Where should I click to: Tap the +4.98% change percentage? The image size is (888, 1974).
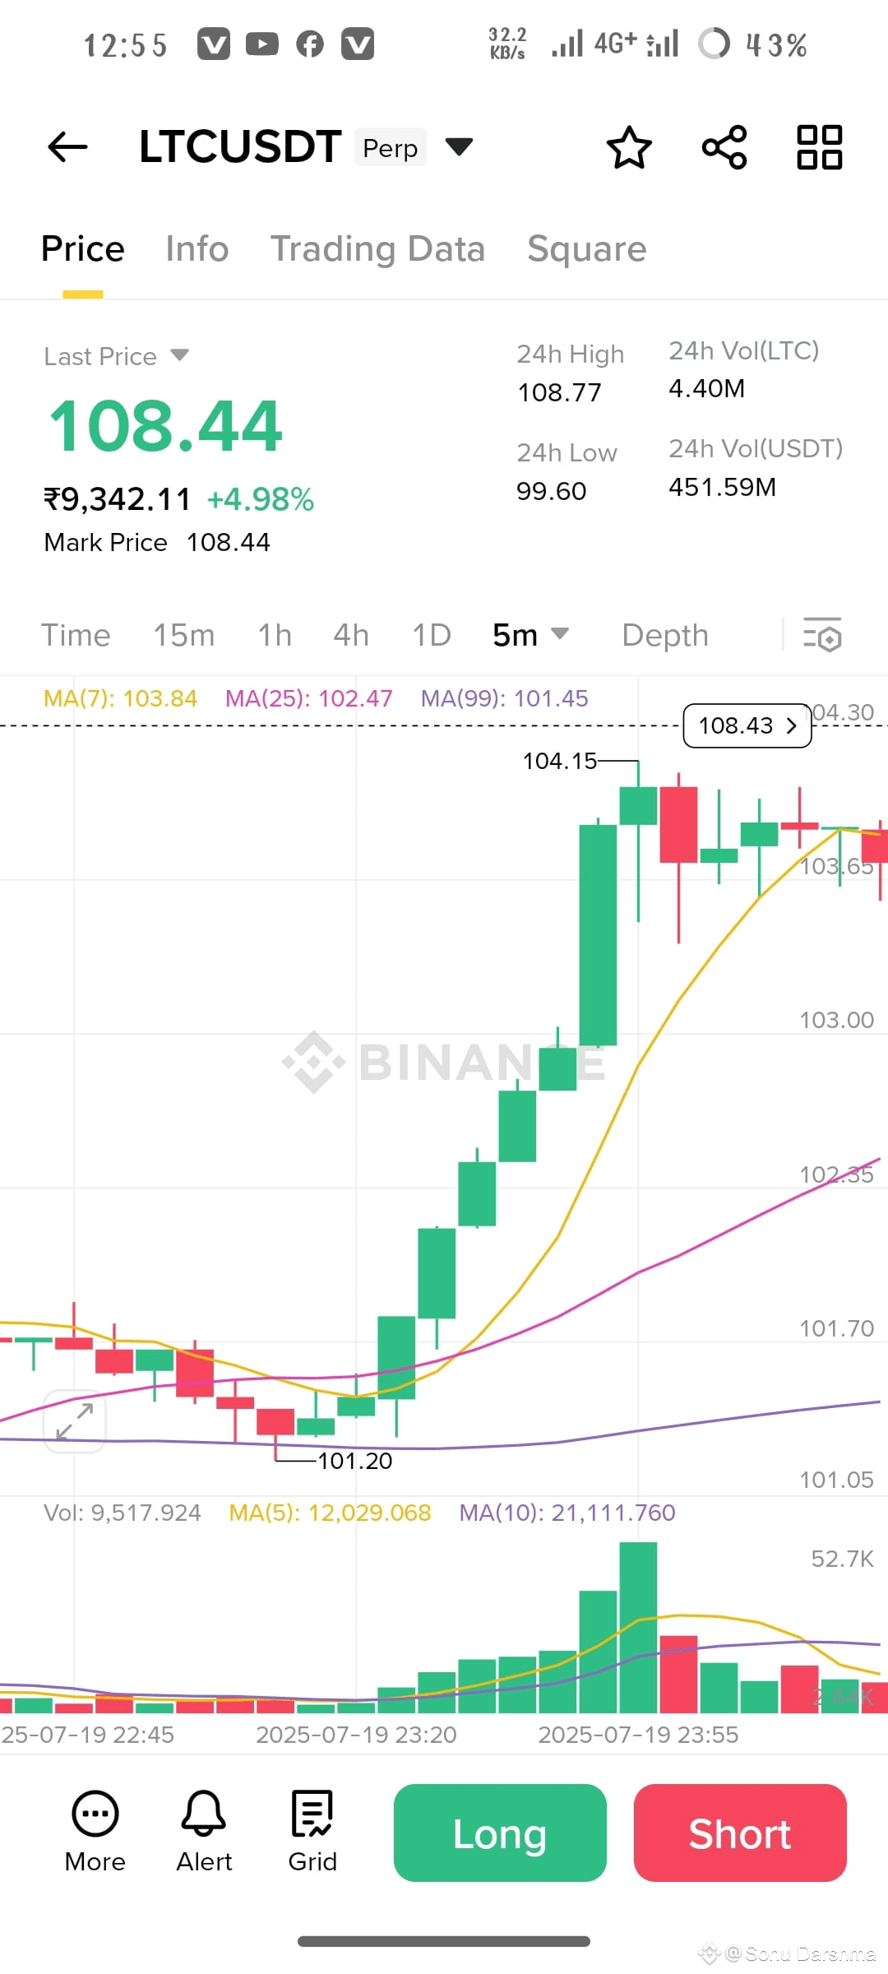(261, 499)
